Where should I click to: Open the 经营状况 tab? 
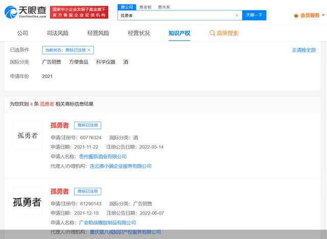coord(138,33)
